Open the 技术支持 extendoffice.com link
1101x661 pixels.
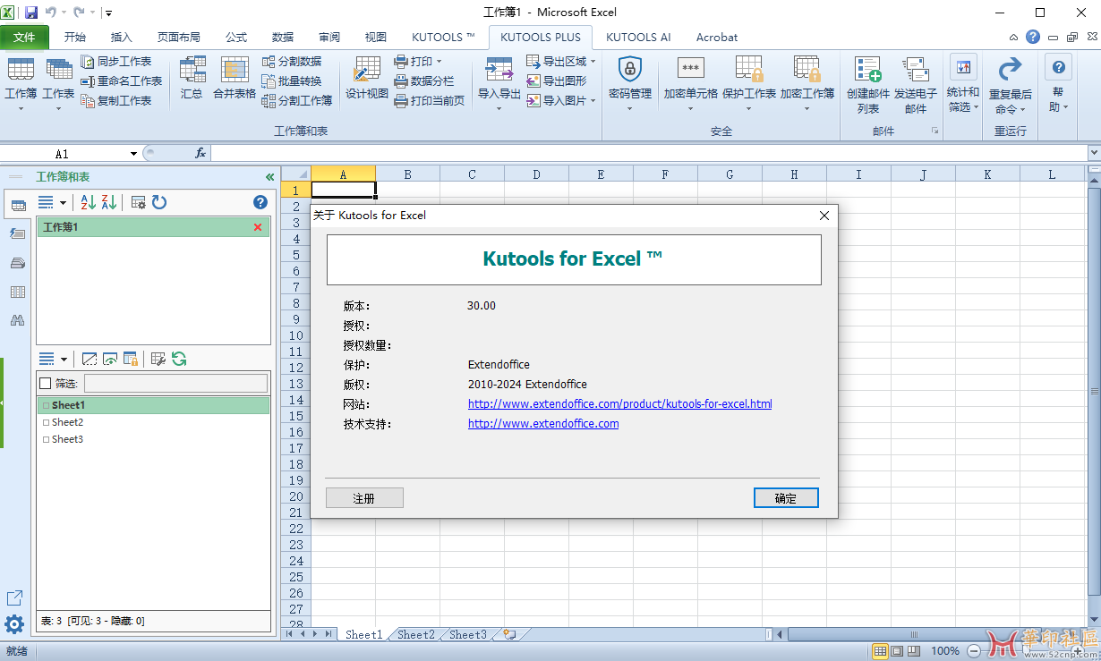tap(543, 424)
